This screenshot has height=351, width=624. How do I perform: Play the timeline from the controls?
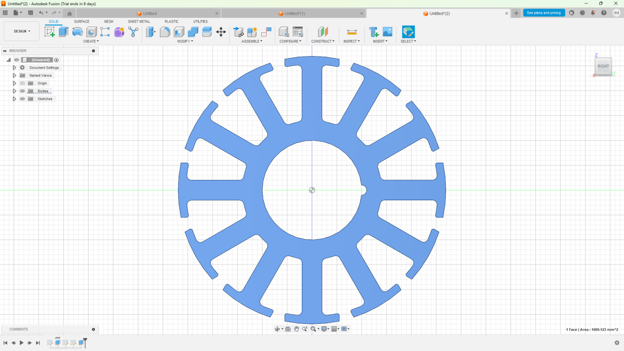pyautogui.click(x=22, y=343)
